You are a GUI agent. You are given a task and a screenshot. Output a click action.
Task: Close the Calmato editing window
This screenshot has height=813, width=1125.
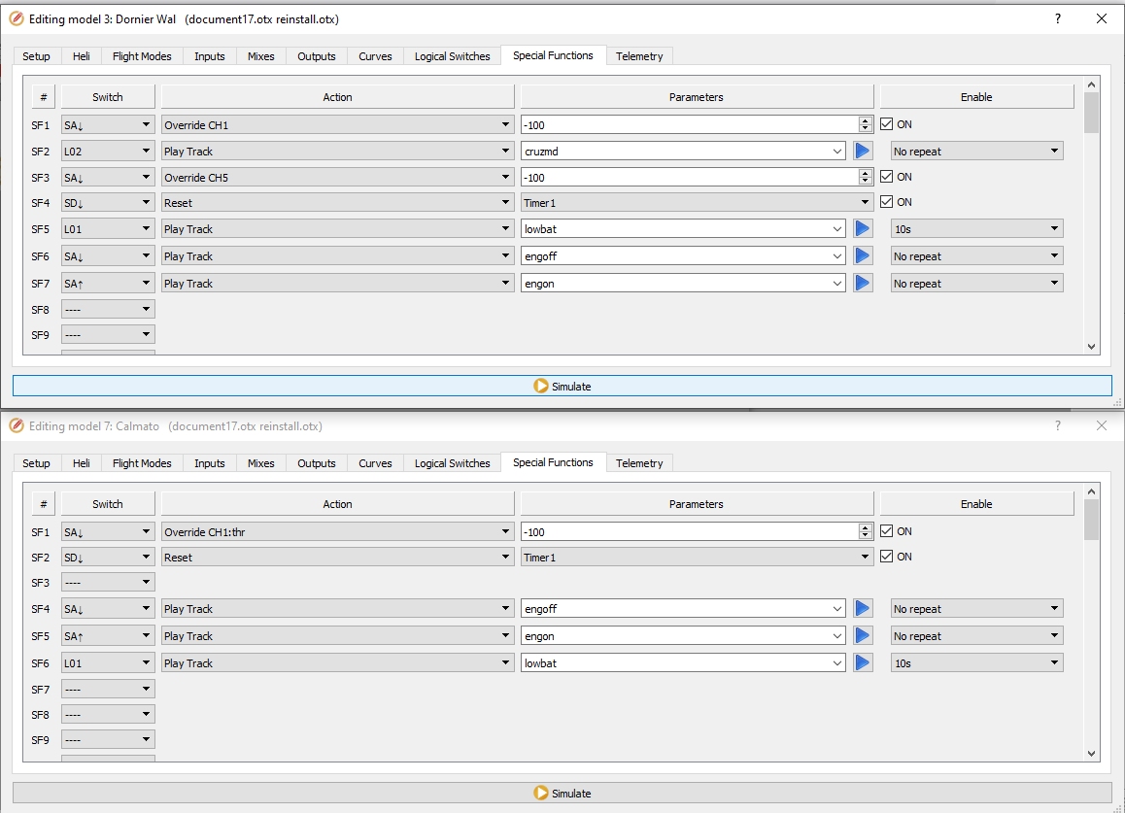tap(1102, 425)
